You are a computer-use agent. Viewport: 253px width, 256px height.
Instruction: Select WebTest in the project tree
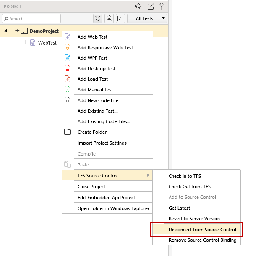click(47, 43)
